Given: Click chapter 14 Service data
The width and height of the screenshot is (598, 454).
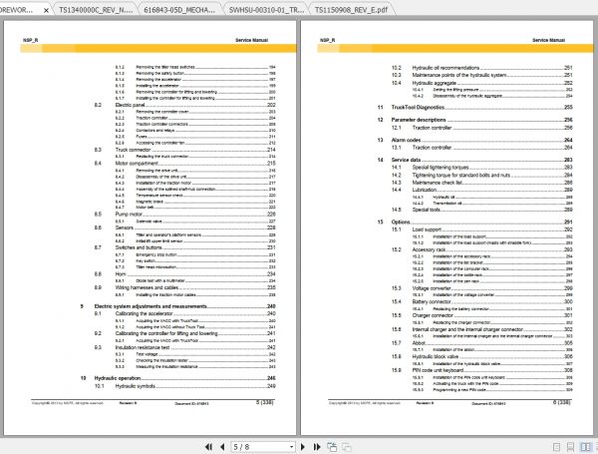Looking at the screenshot, I should (475, 160).
